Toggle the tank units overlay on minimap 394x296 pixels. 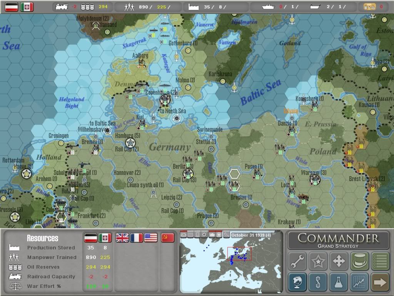coord(212,235)
